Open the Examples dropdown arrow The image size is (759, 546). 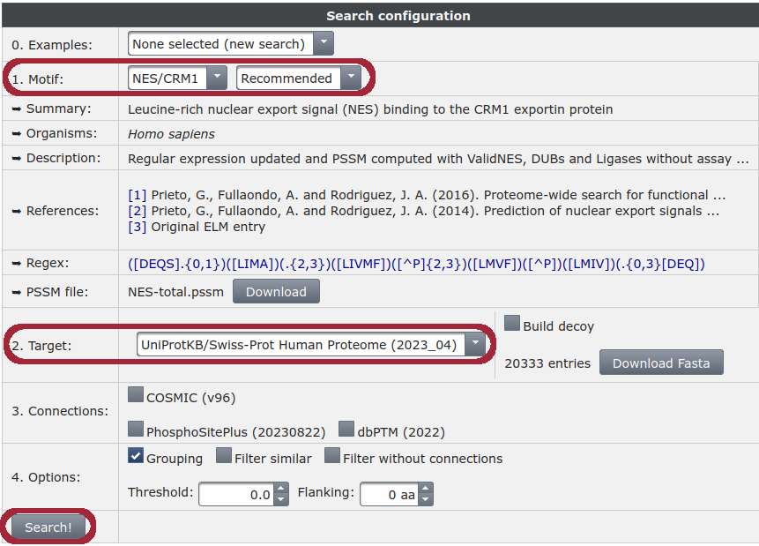click(x=324, y=43)
